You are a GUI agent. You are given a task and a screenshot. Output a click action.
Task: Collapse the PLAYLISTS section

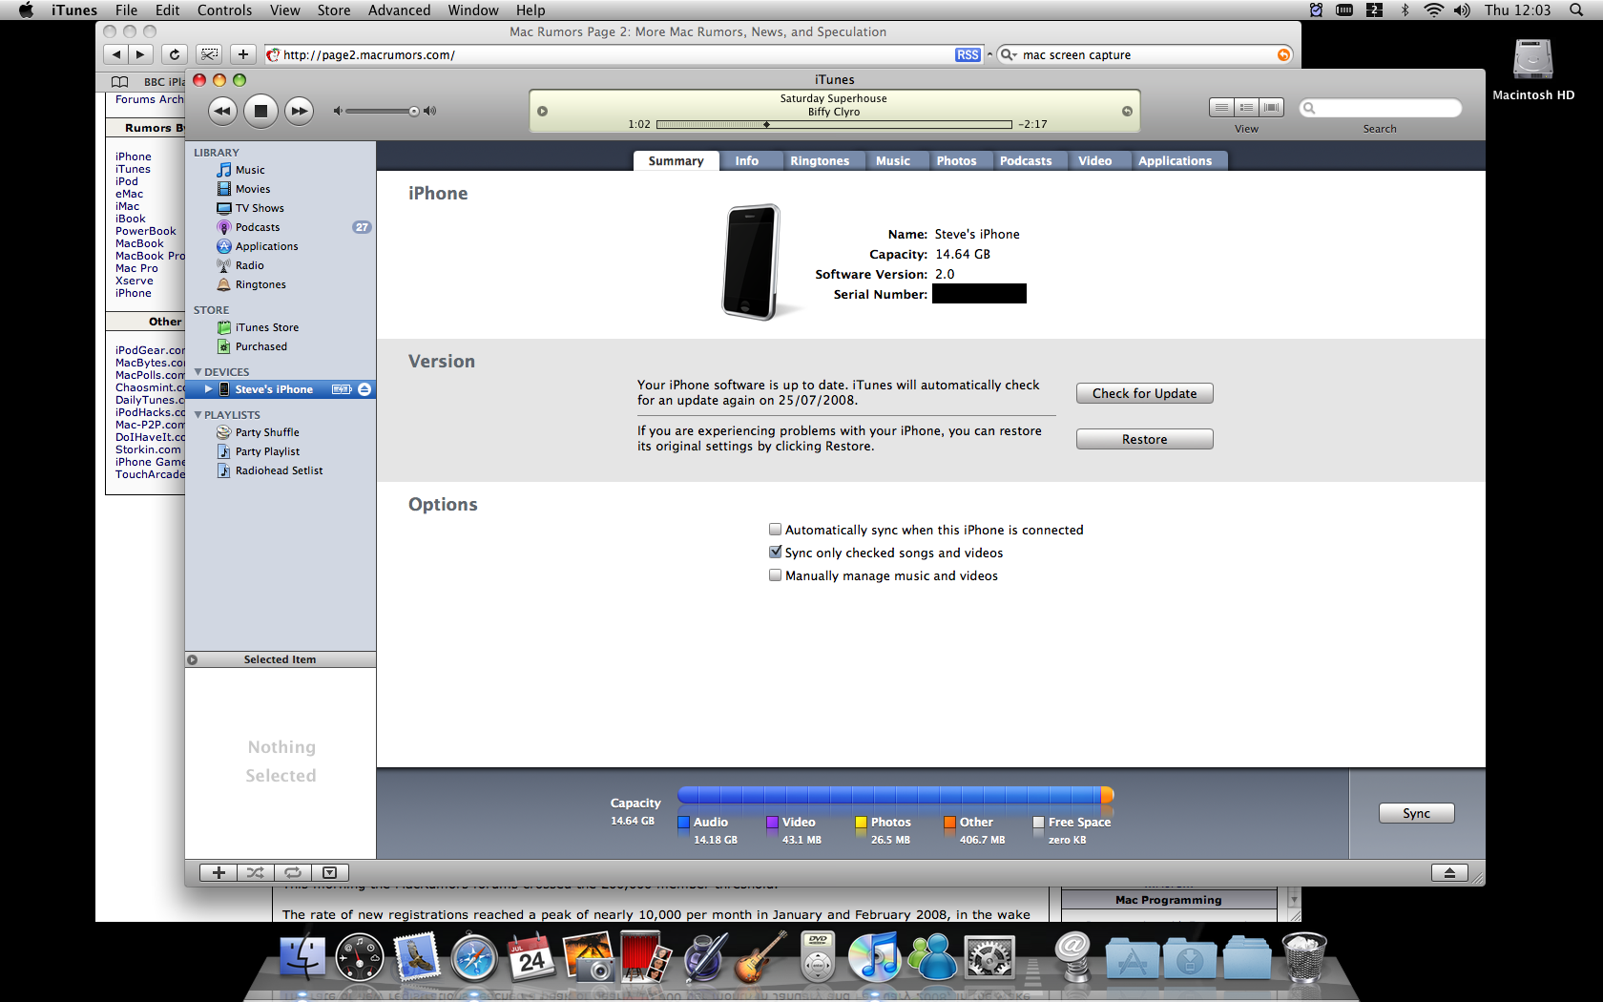pyautogui.click(x=198, y=415)
